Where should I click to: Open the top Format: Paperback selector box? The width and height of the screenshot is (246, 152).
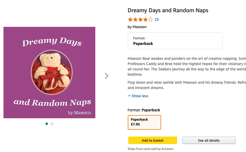[175, 41]
